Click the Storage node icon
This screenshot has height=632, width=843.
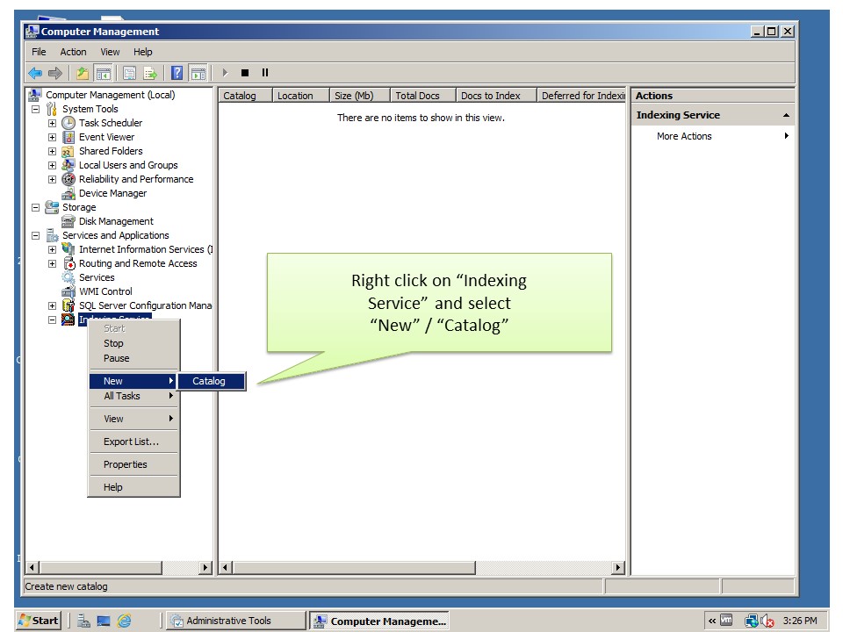click(x=52, y=207)
